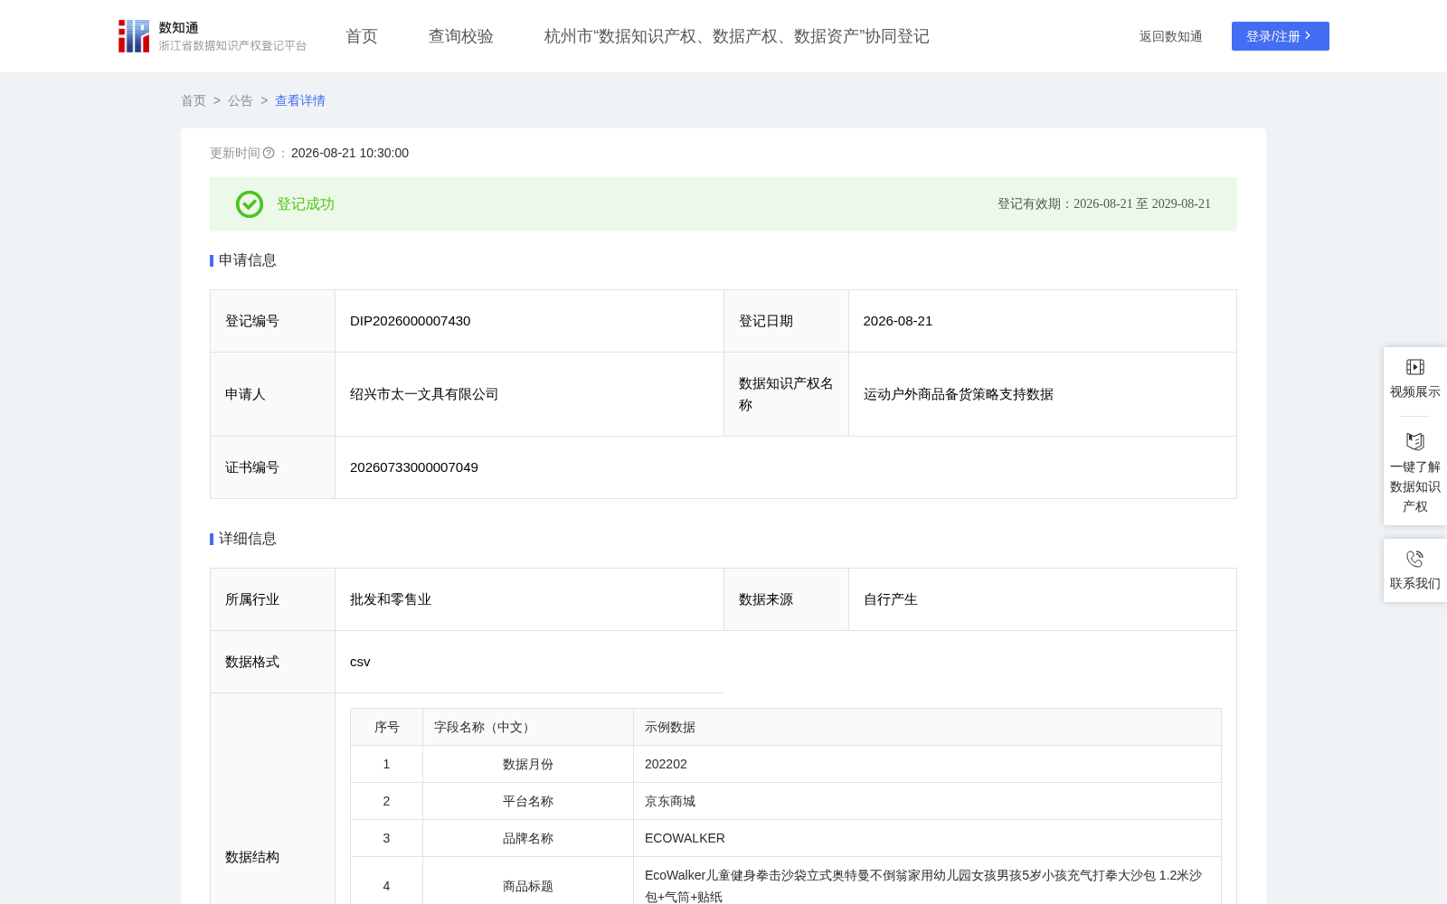1447x904 pixels.
Task: Click the 申请信息 section heading
Action: coord(248,260)
